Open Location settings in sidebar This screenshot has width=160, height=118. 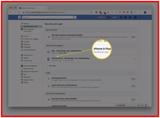25,42
